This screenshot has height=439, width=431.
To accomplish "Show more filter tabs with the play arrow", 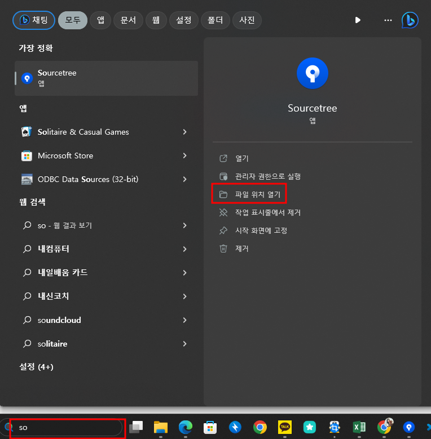I will (358, 20).
